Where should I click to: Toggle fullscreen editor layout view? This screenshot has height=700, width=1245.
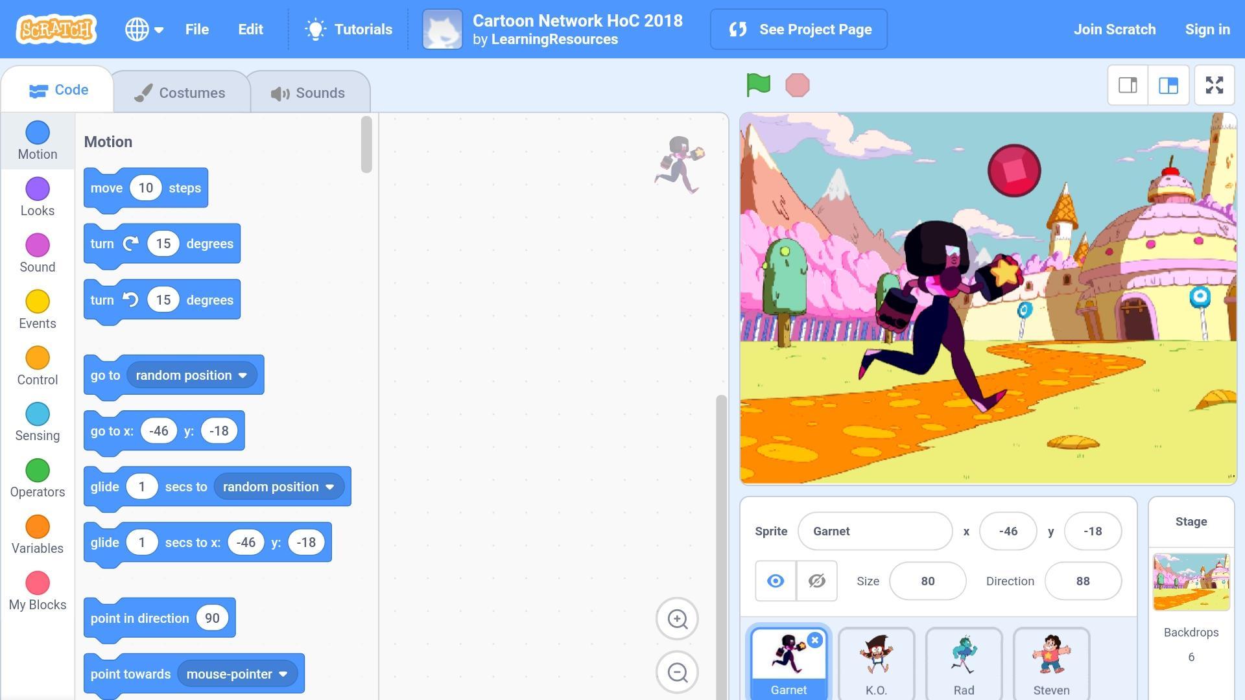pyautogui.click(x=1215, y=85)
